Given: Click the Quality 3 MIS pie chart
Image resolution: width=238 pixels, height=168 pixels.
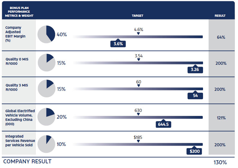Looking at the screenshot, I should 46,89.
